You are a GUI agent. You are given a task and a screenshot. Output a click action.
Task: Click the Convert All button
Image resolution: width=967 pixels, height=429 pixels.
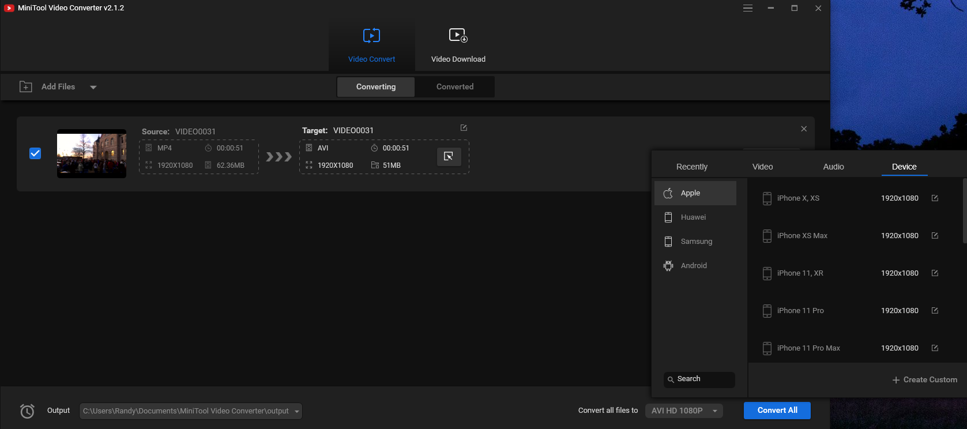tap(777, 411)
